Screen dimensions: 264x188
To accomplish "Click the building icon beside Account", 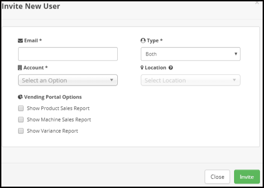I will (x=20, y=68).
